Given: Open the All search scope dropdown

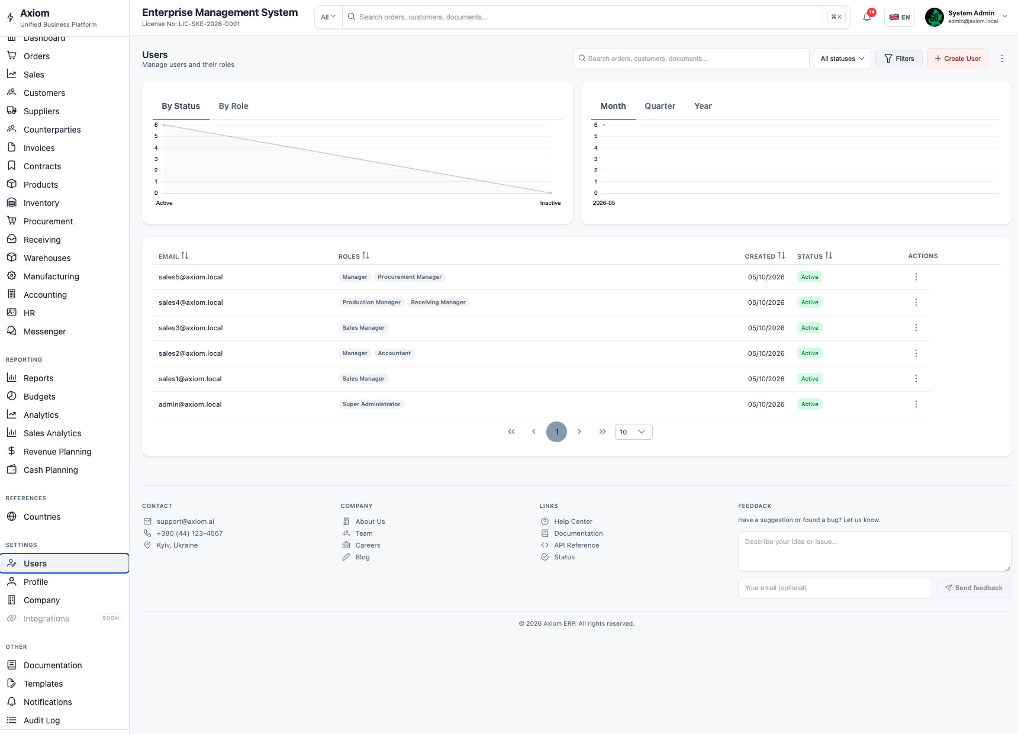Looking at the screenshot, I should (328, 17).
